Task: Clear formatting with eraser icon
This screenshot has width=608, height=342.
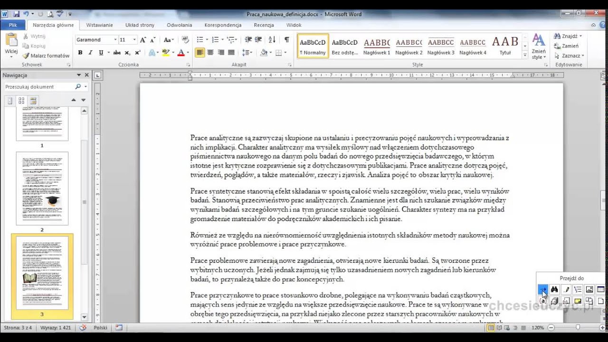Action: 186,40
